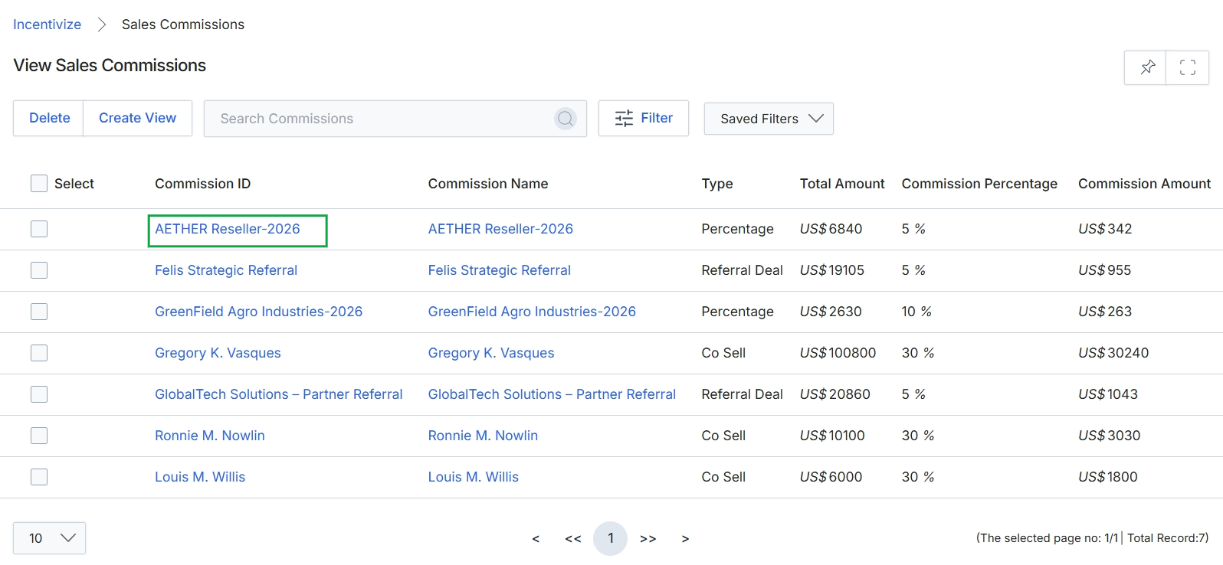Check the Felis Strategic Referral row checkbox
This screenshot has height=565, width=1223.
(x=39, y=270)
